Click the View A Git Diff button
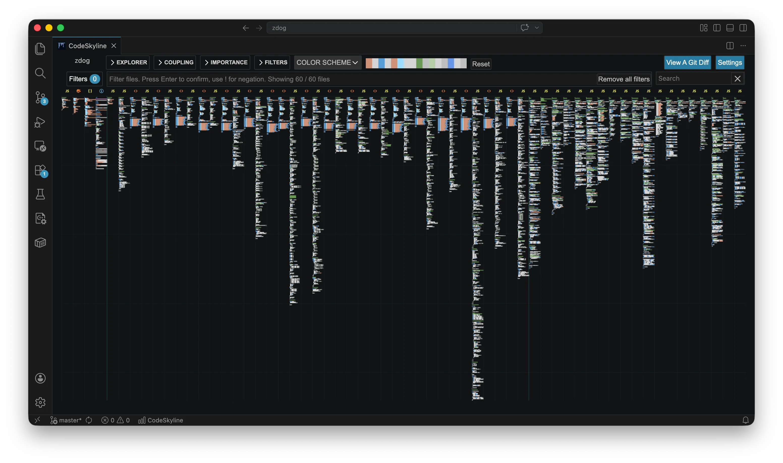This screenshot has width=783, height=463. [687, 62]
